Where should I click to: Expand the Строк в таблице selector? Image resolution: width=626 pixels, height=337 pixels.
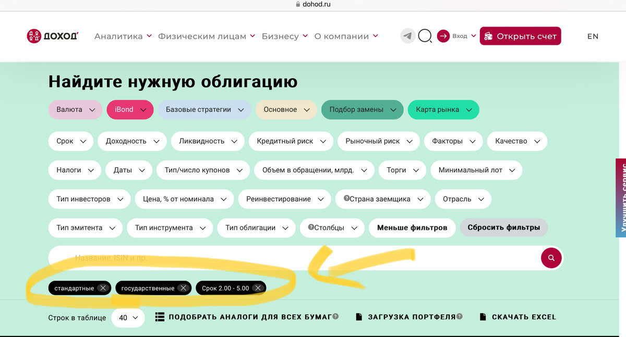tap(128, 317)
